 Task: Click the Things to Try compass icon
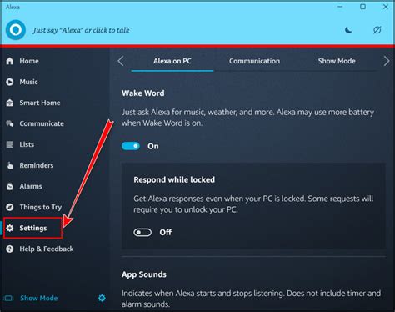pyautogui.click(x=10, y=207)
